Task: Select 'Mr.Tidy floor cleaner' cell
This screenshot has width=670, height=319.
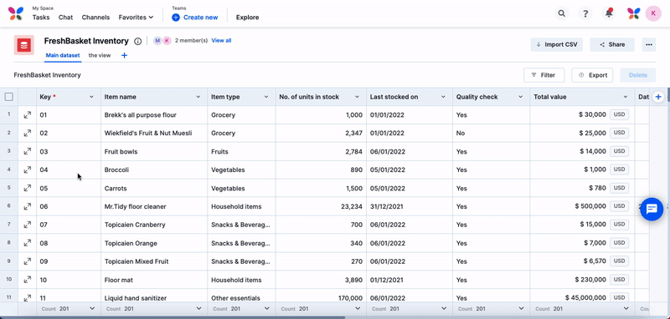Action: coord(154,206)
